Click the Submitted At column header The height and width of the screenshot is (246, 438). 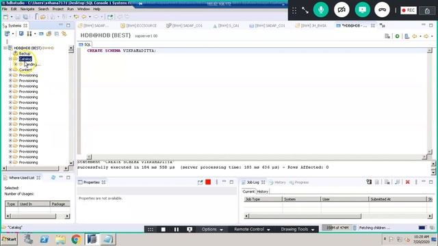398,199
